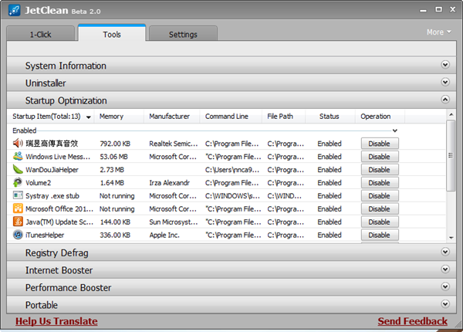Disable Microsoft Office 2010 startup item

click(x=380, y=208)
